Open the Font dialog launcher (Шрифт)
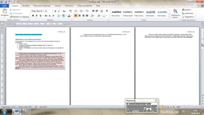204x115 pixels. (72, 20)
